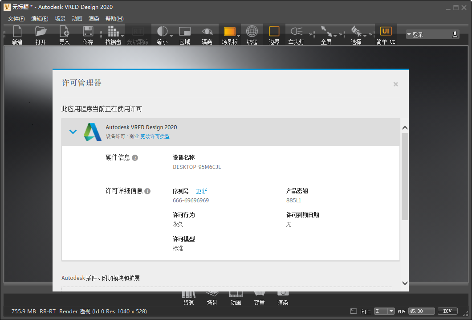
Task: Click the 更改许可类型 link
Action: (155, 136)
